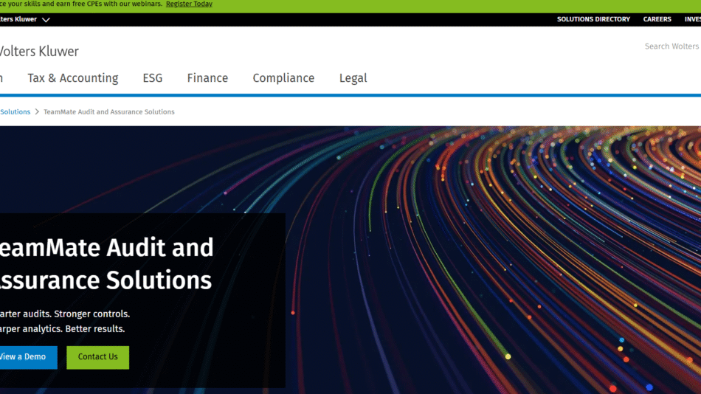
Task: Open the Tax & Accounting menu
Action: coord(73,78)
